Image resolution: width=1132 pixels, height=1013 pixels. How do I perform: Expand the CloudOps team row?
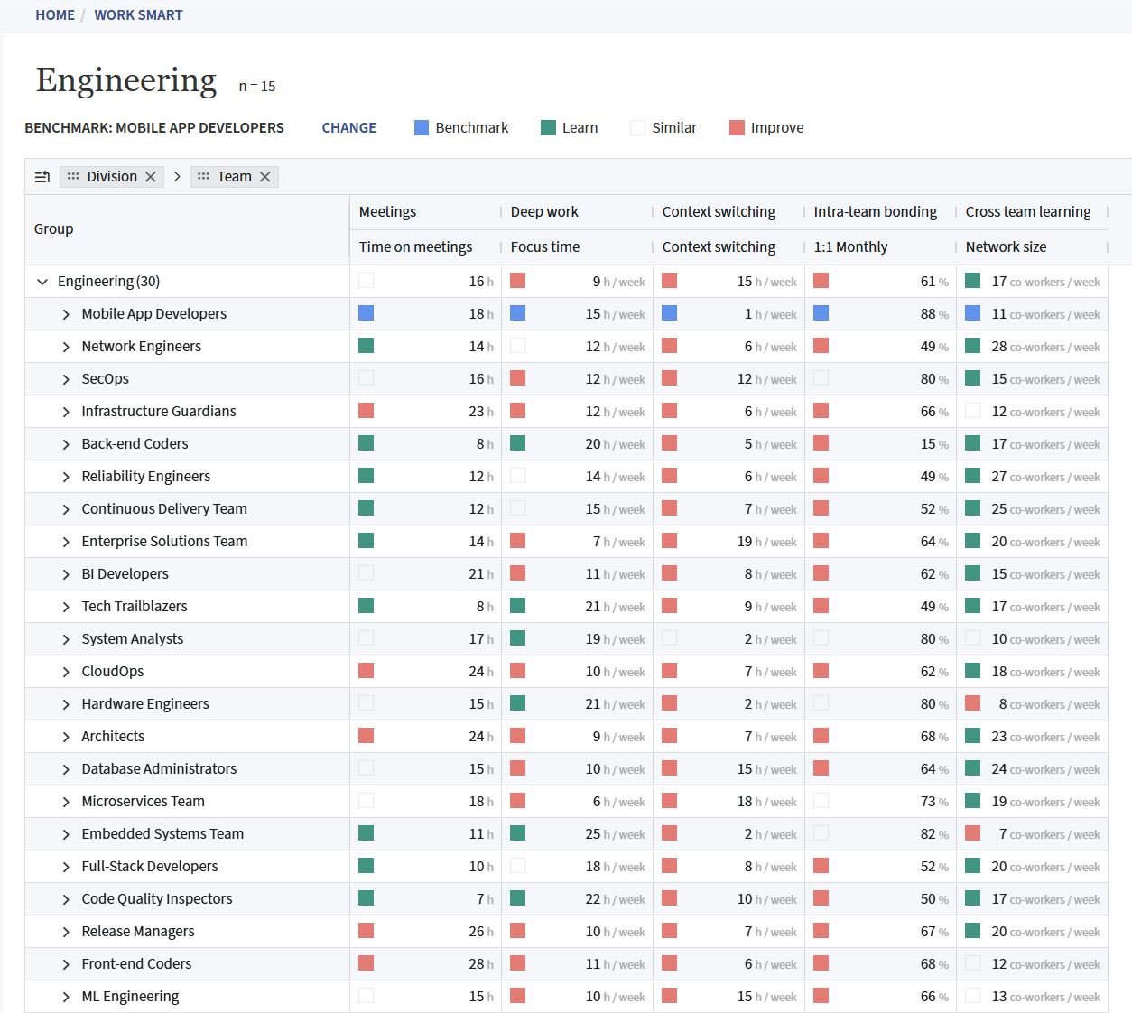point(66,672)
